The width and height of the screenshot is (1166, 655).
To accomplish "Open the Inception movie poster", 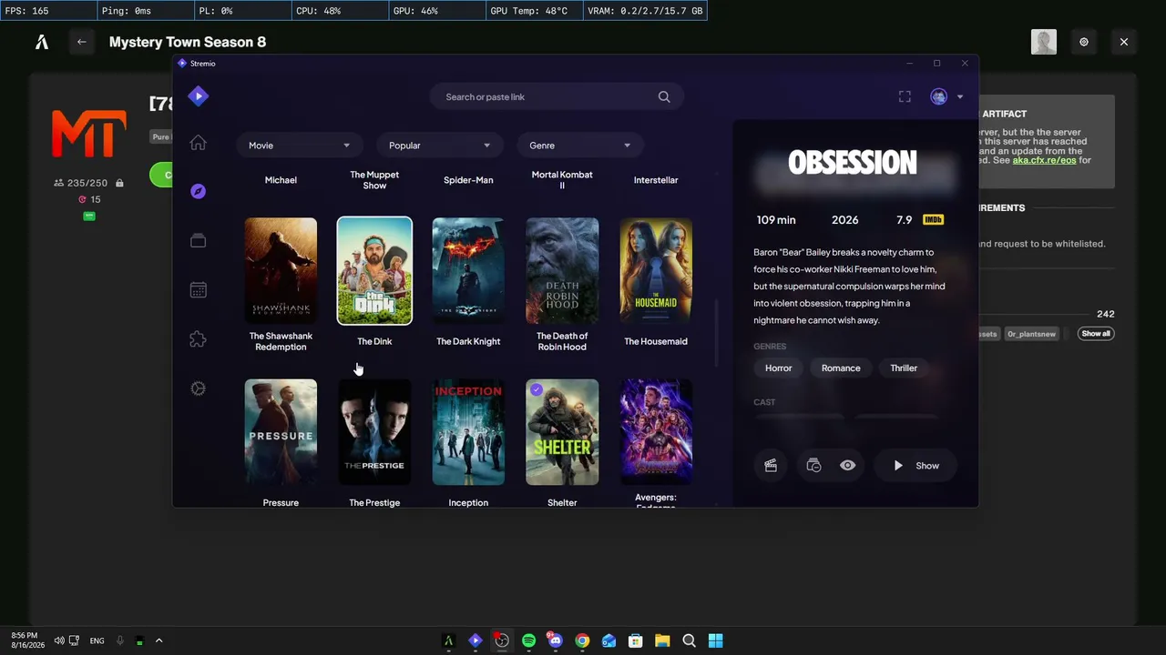I will pyautogui.click(x=468, y=432).
